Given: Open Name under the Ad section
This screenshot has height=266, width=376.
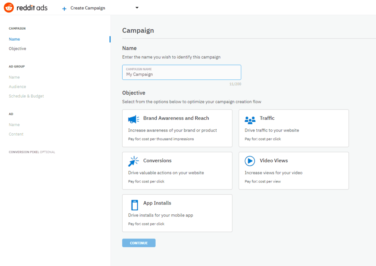Looking at the screenshot, I should point(14,125).
